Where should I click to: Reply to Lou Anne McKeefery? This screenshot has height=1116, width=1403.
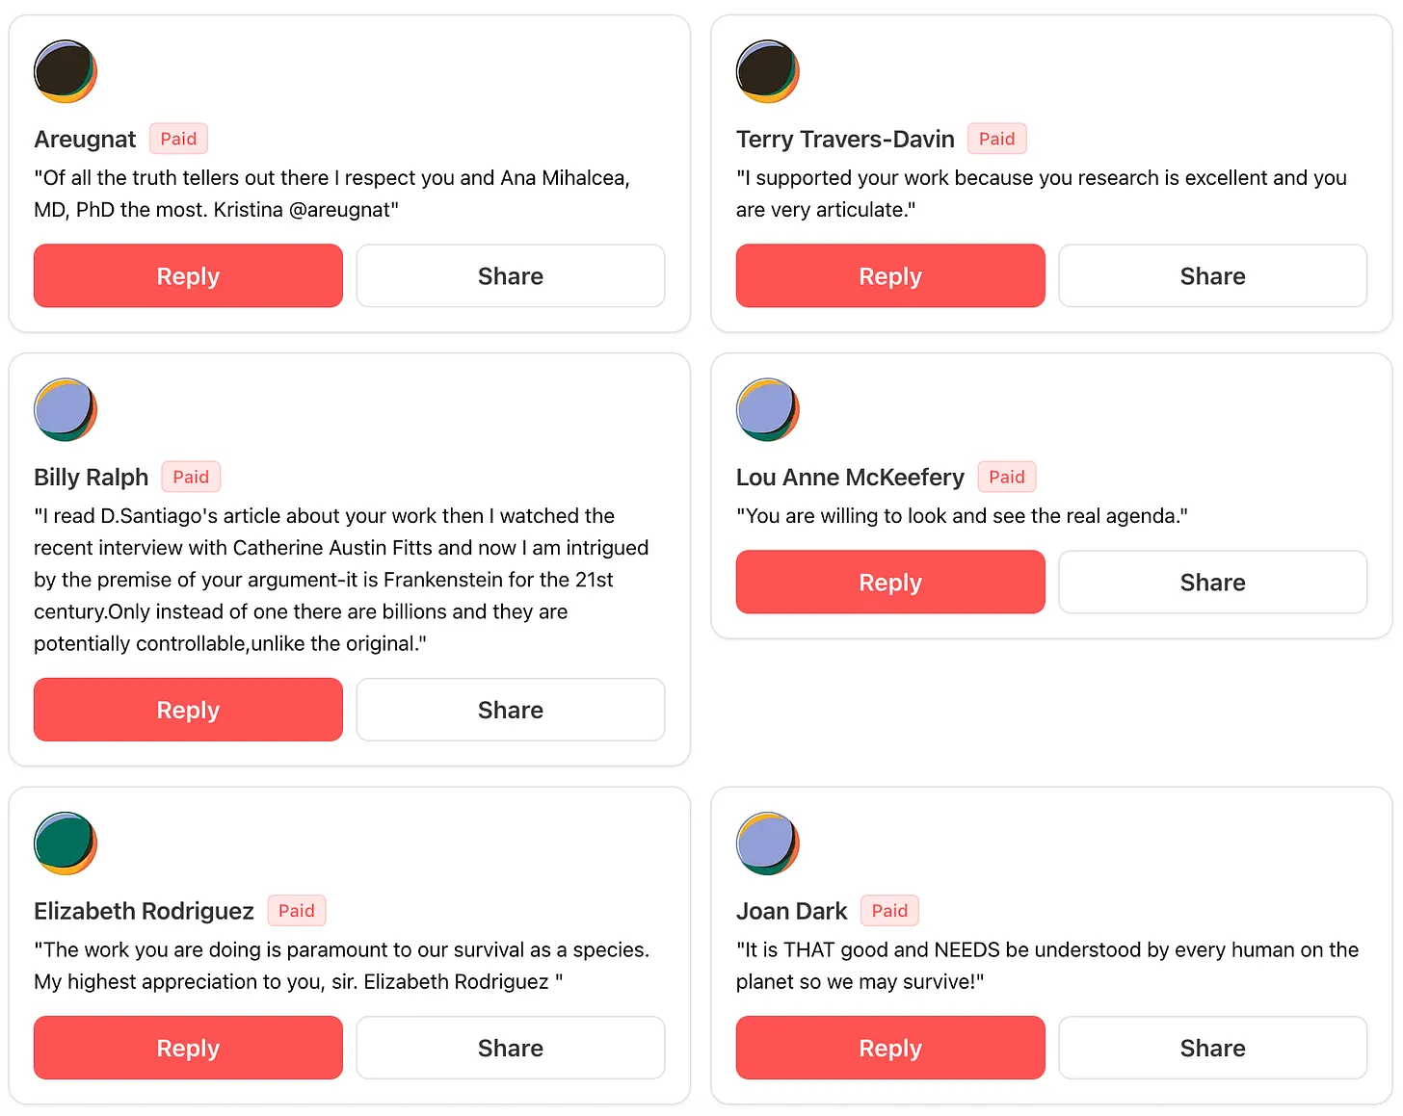tap(890, 583)
